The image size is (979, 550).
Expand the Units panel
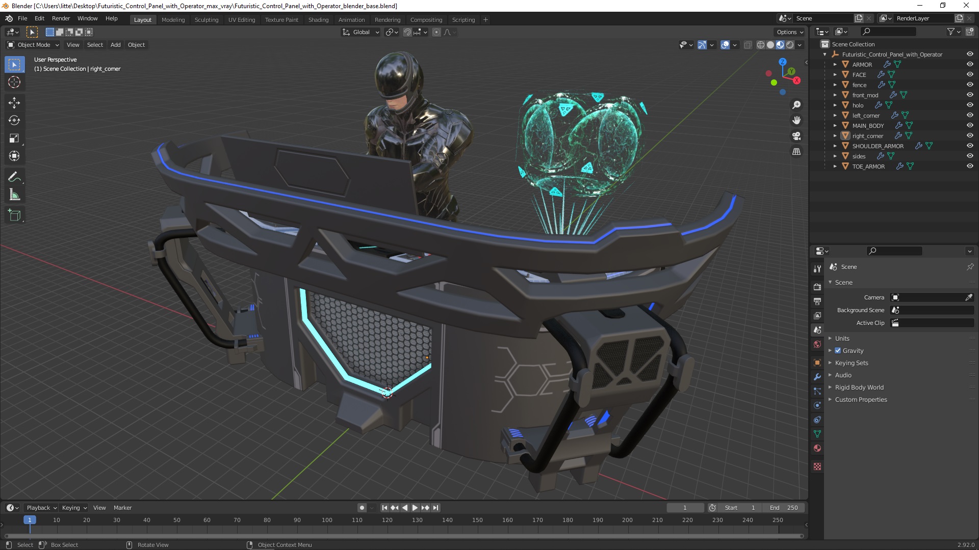click(842, 338)
